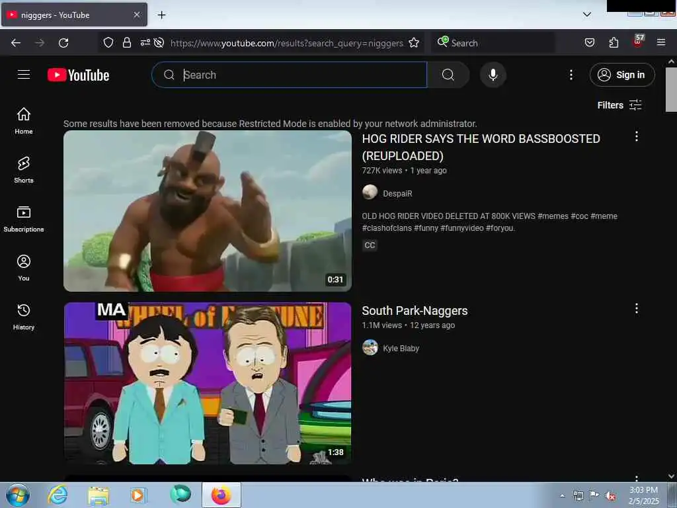The height and width of the screenshot is (508, 677).
Task: Start voice search with the microphone icon
Action: pos(493,75)
